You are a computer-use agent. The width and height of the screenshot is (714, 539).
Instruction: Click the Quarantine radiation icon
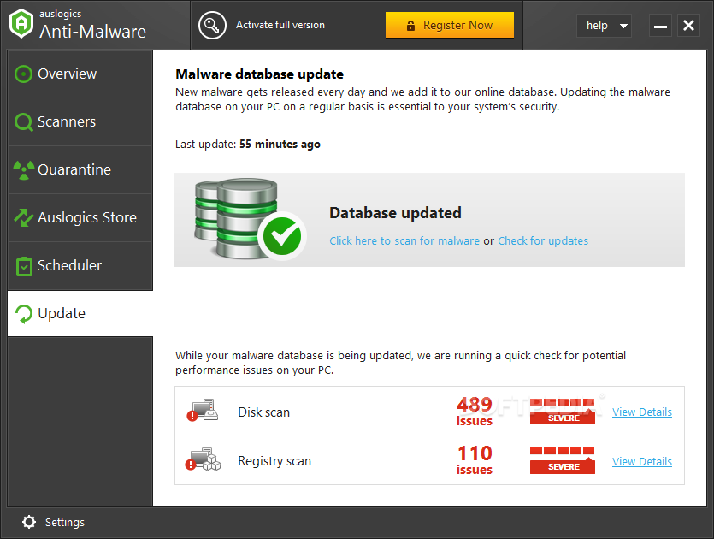click(x=24, y=170)
